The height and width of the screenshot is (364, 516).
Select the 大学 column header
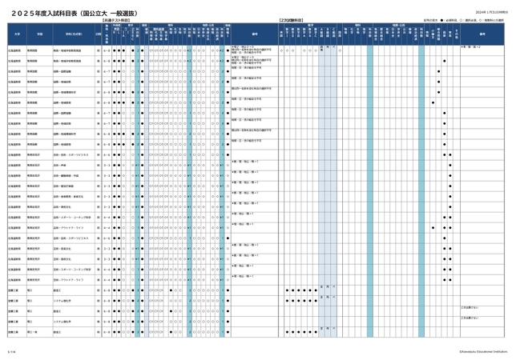pos(16,34)
